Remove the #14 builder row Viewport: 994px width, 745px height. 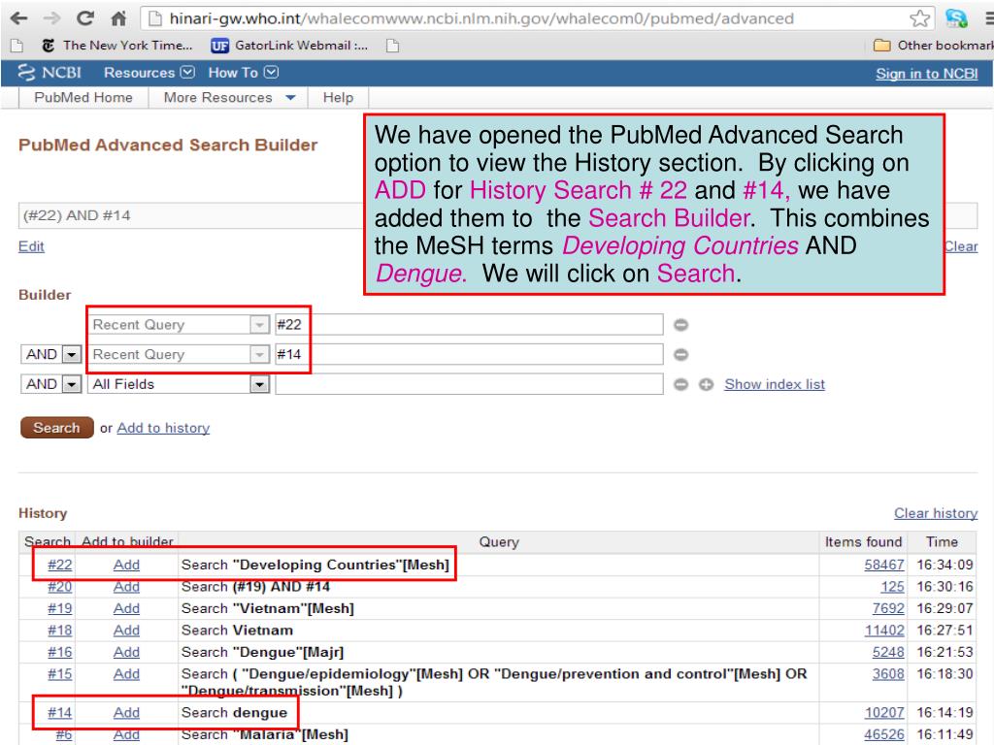[x=680, y=355]
